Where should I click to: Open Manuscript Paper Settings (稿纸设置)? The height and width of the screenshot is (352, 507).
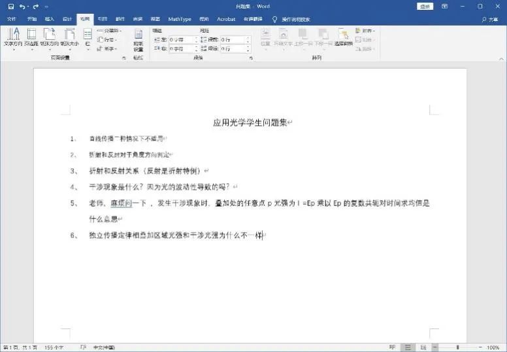click(x=138, y=40)
